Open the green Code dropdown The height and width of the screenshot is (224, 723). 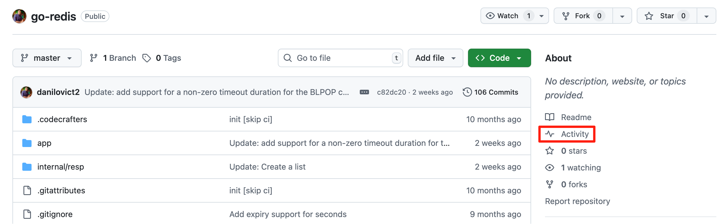499,58
